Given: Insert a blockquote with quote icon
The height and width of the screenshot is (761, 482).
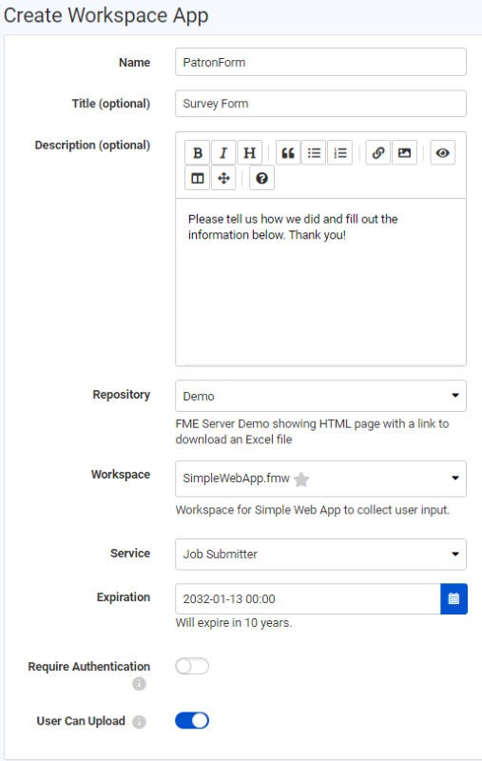Looking at the screenshot, I should coord(288,153).
